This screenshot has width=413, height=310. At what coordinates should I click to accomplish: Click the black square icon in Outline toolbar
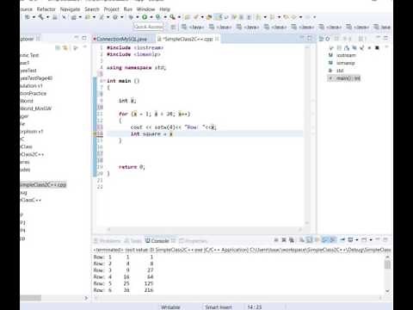coord(377,47)
